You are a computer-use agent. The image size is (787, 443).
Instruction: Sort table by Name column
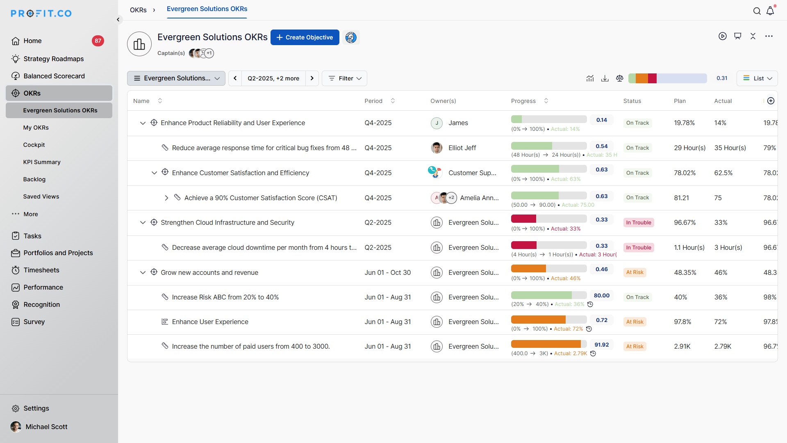pyautogui.click(x=160, y=101)
